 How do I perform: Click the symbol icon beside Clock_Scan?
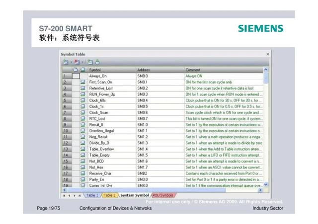coord(83,112)
